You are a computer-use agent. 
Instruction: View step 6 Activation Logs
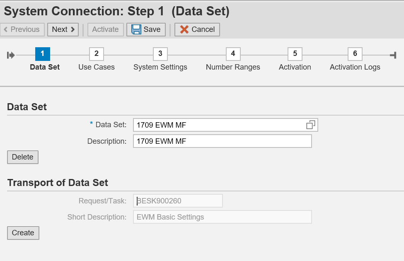coord(355,54)
